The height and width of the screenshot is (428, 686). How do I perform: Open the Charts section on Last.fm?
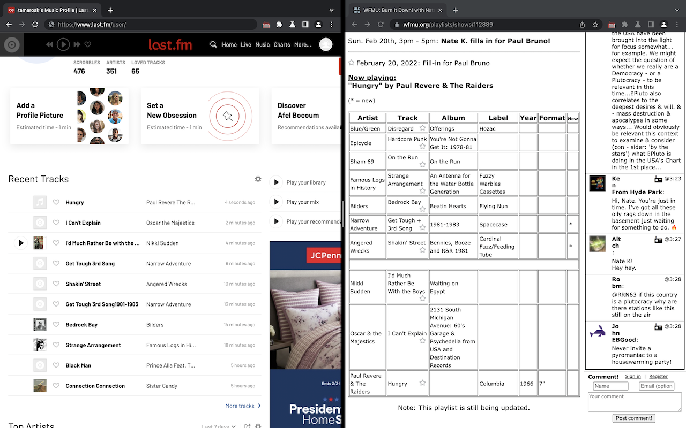[x=282, y=45]
